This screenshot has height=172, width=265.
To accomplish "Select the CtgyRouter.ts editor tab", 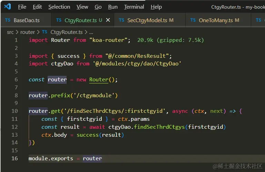I will tap(83, 20).
